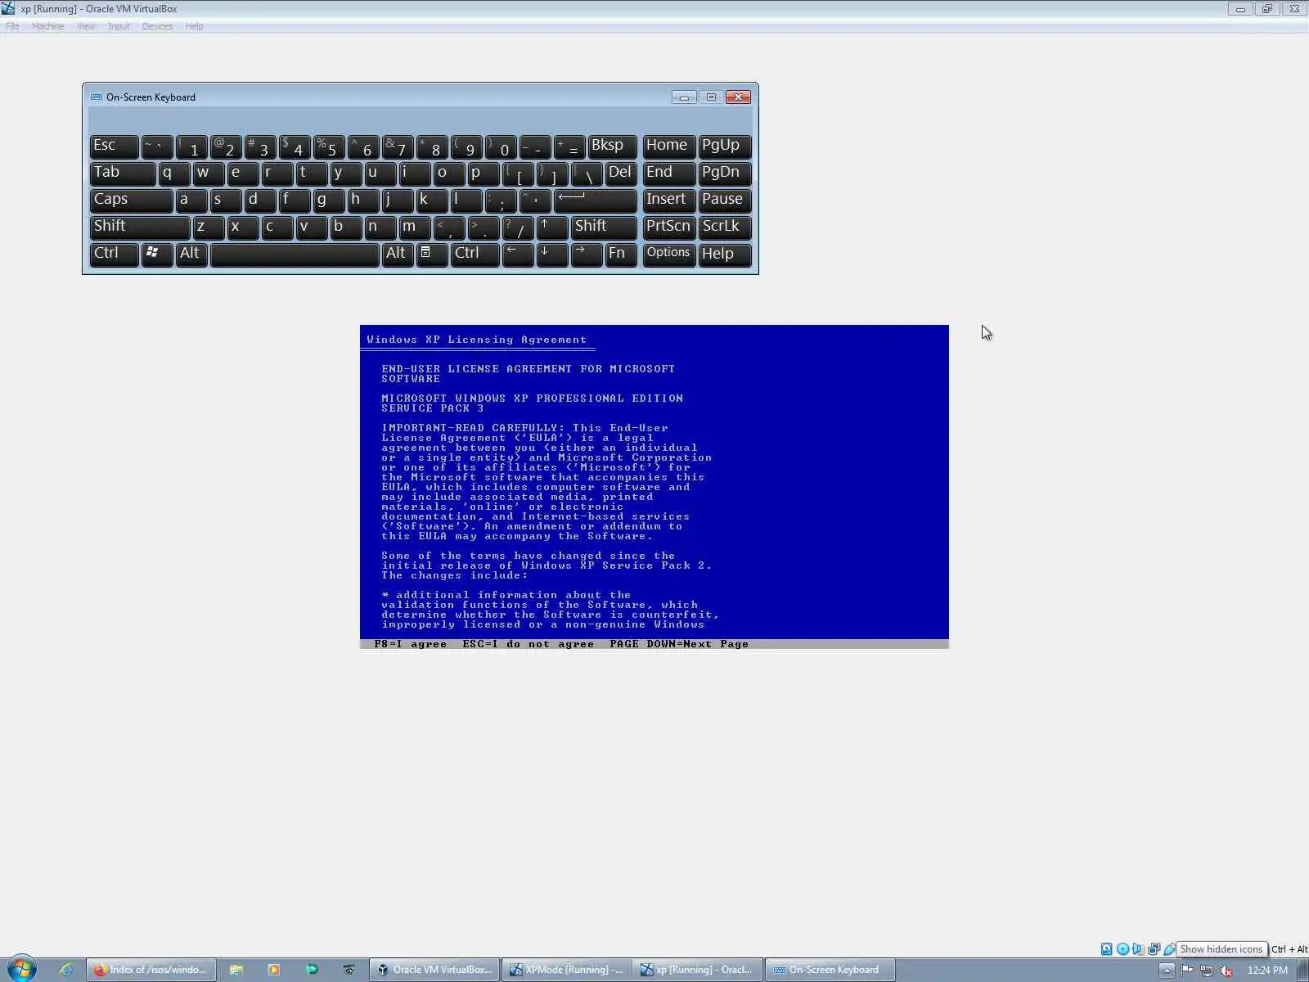Open Windows Media Player taskbar icon

274,970
